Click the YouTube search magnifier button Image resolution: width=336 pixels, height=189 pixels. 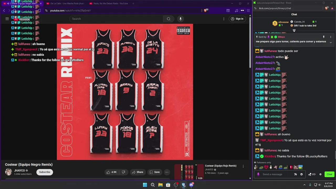click(169, 19)
